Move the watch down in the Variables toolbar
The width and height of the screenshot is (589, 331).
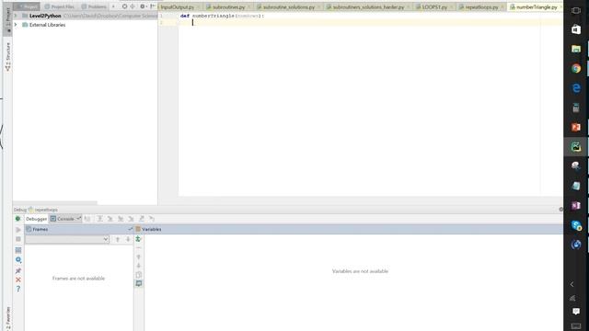click(x=139, y=266)
